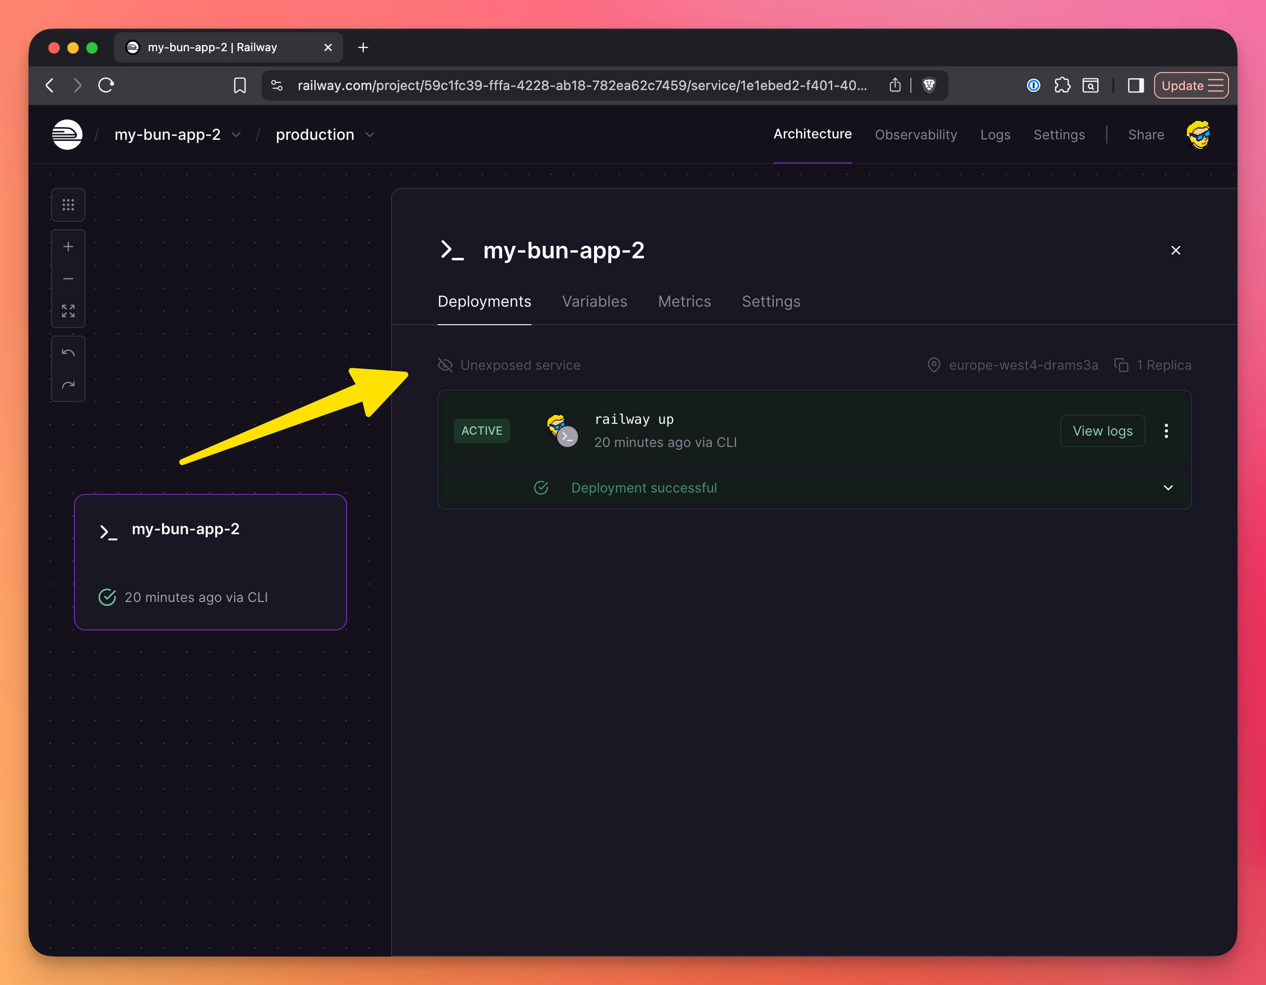Click the fit-to-view expand icon
Image resolution: width=1266 pixels, height=985 pixels.
click(68, 311)
